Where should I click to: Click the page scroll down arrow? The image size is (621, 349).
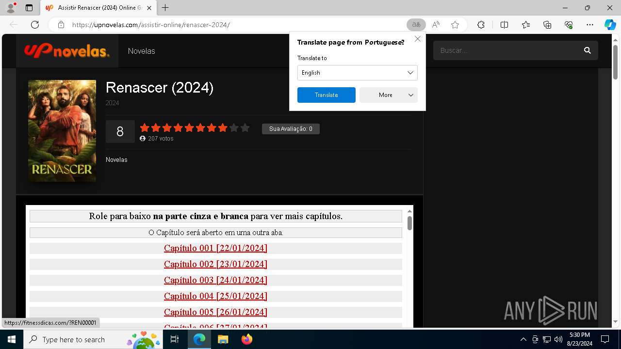click(615, 321)
